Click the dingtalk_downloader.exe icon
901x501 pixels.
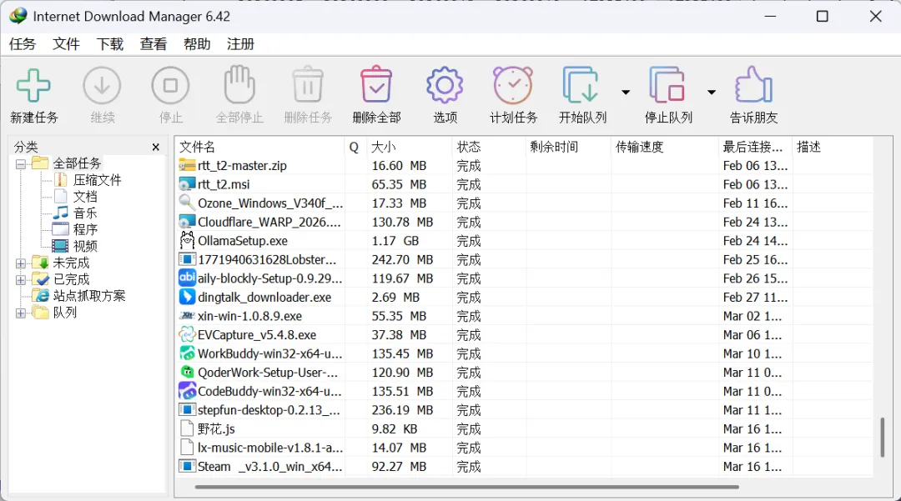[187, 297]
